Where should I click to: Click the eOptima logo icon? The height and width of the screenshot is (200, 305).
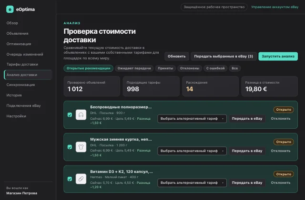pyautogui.click(x=10, y=9)
